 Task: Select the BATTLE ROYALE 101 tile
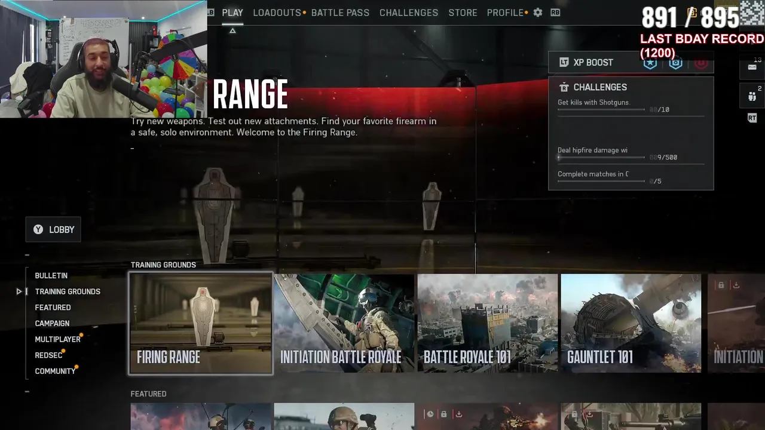pos(487,323)
